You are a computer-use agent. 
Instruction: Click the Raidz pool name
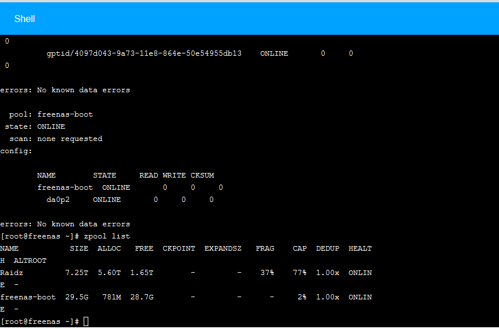coord(12,273)
